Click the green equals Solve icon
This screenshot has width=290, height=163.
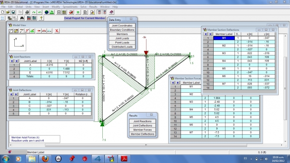click(x=78, y=12)
